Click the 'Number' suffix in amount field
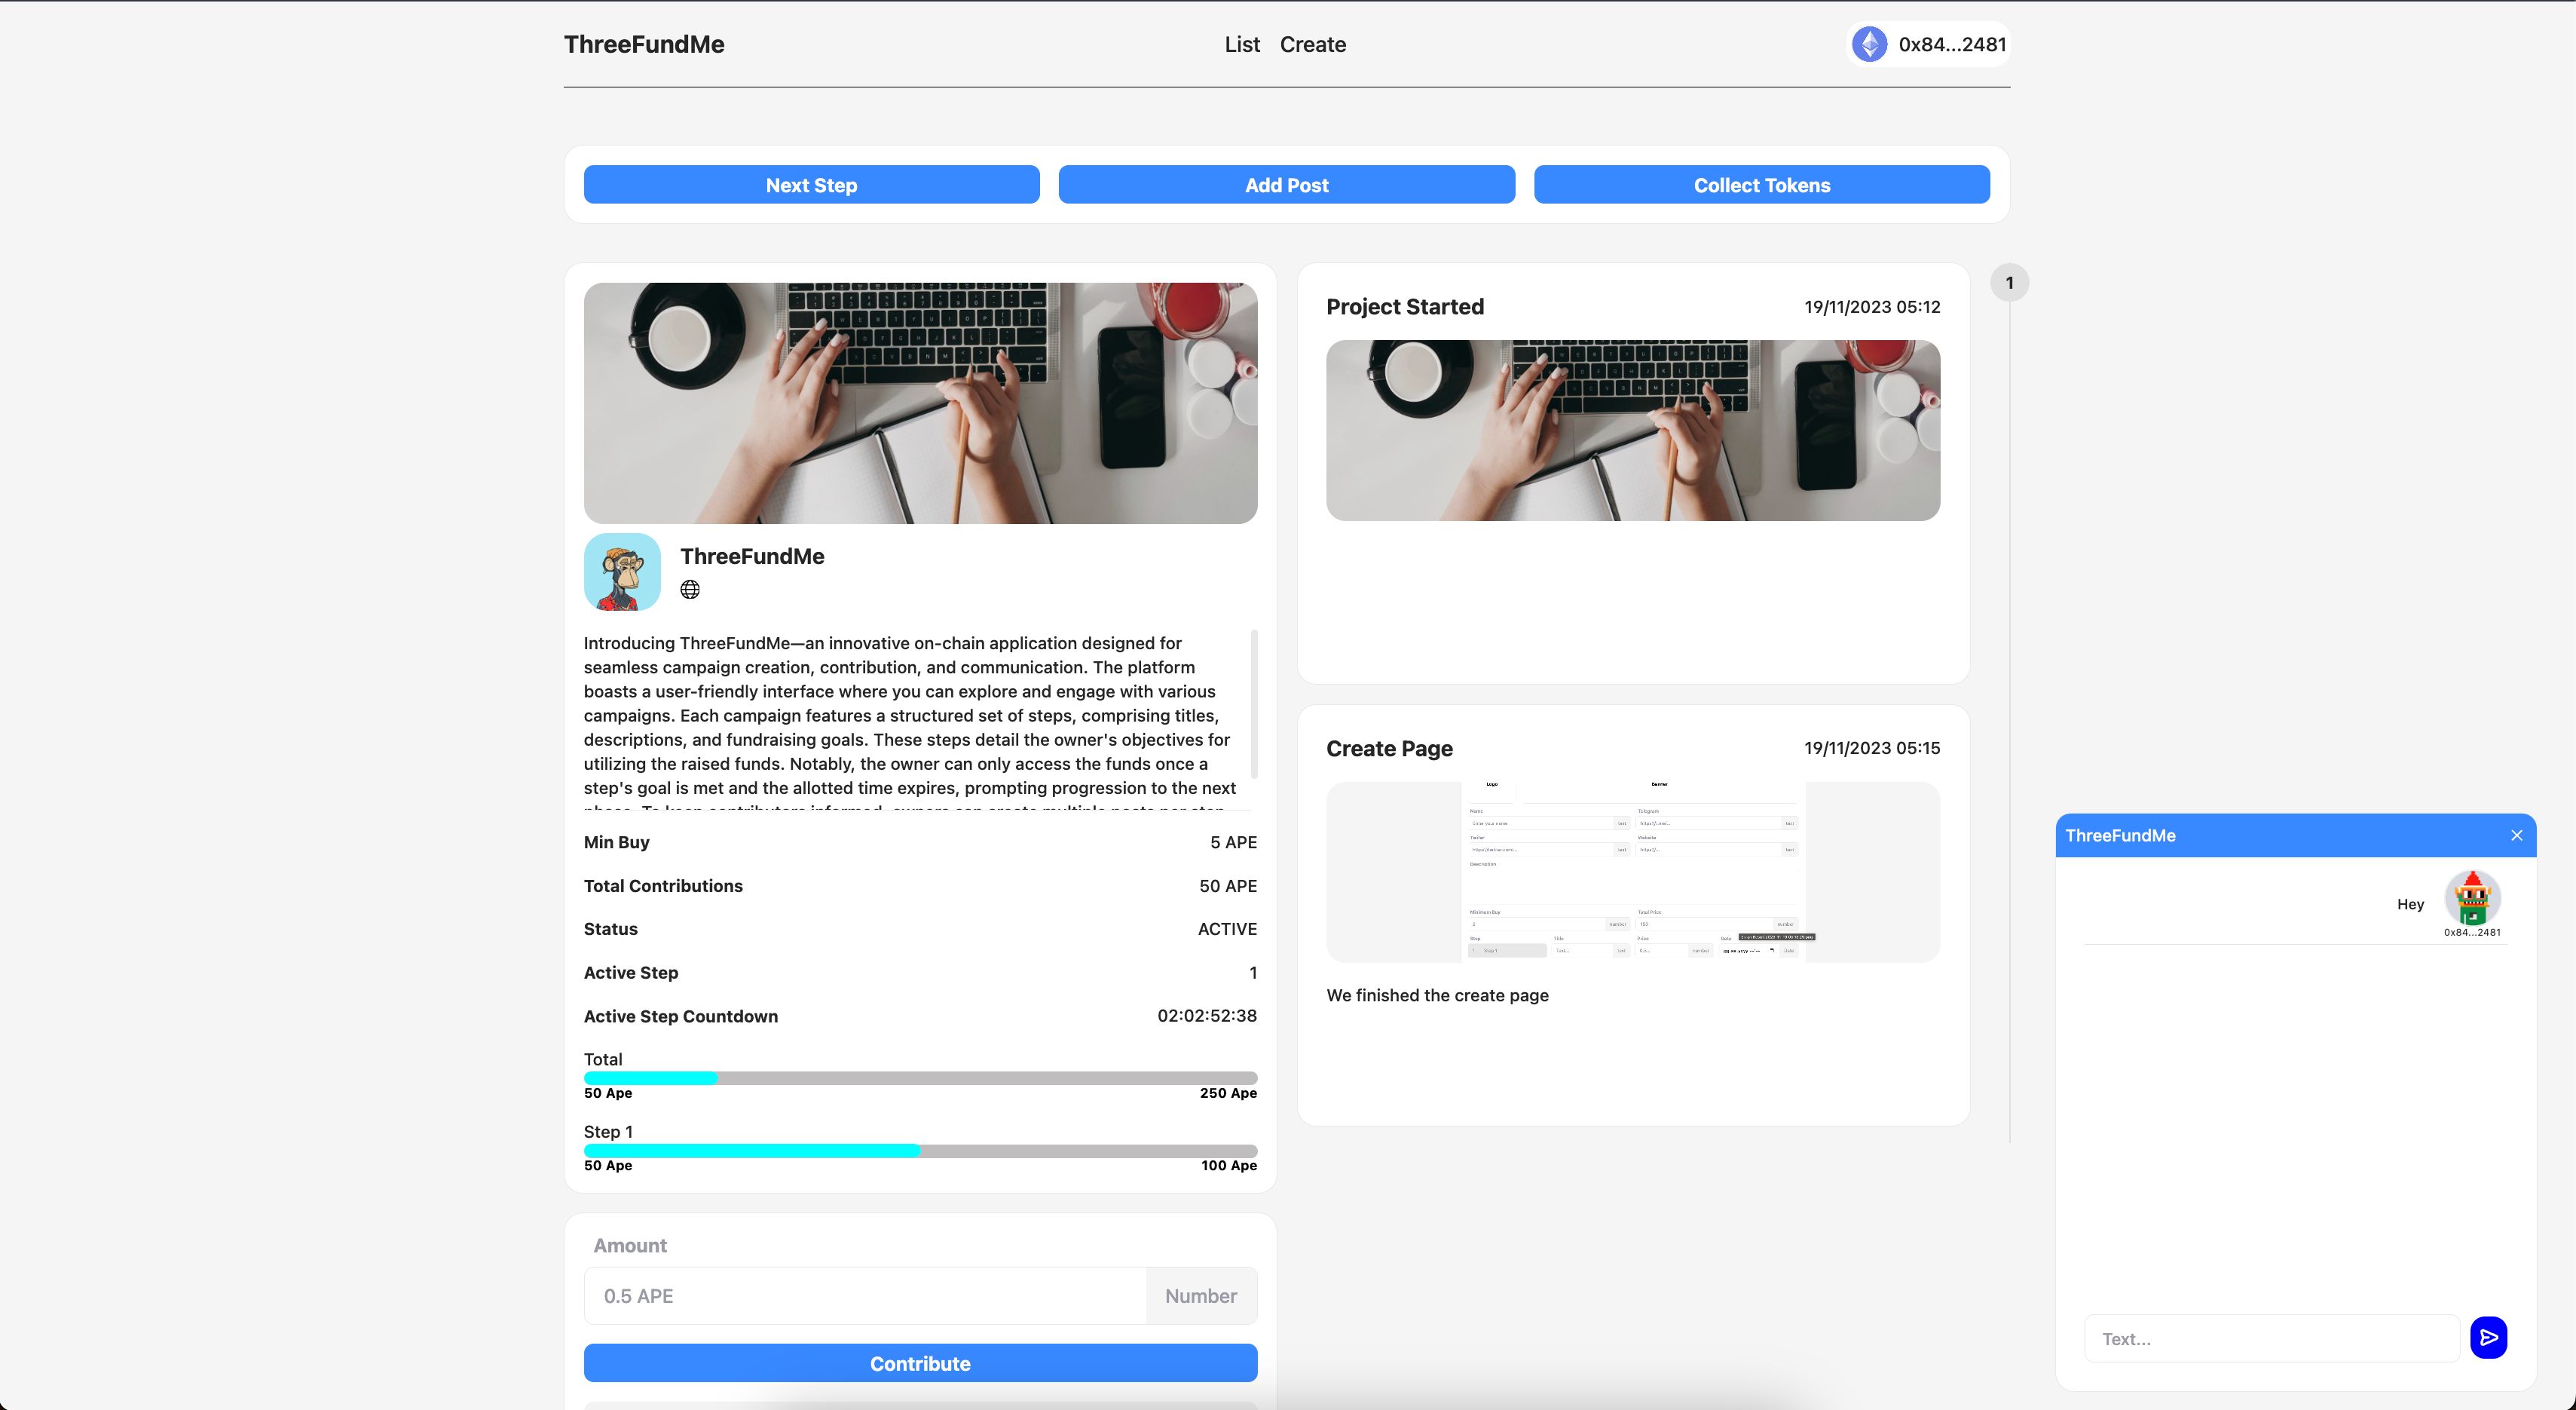2576x1410 pixels. coord(1201,1296)
